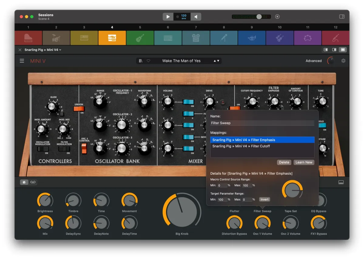
Task: Select the trumpet scene tile 9
Action: [x=252, y=38]
